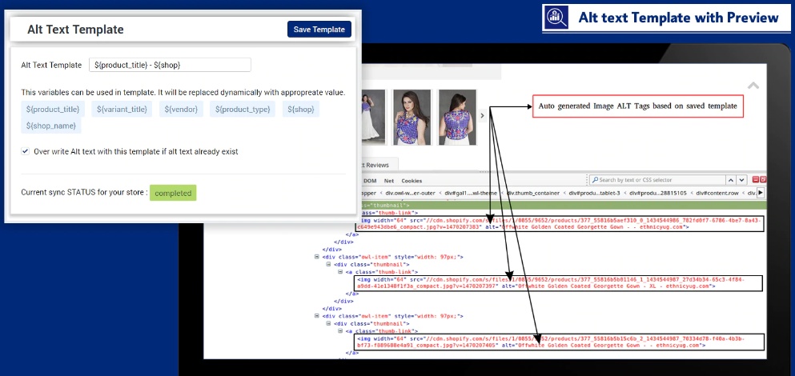Collapse the third owl-item div node
The height and width of the screenshot is (376, 795).
click(x=318, y=315)
